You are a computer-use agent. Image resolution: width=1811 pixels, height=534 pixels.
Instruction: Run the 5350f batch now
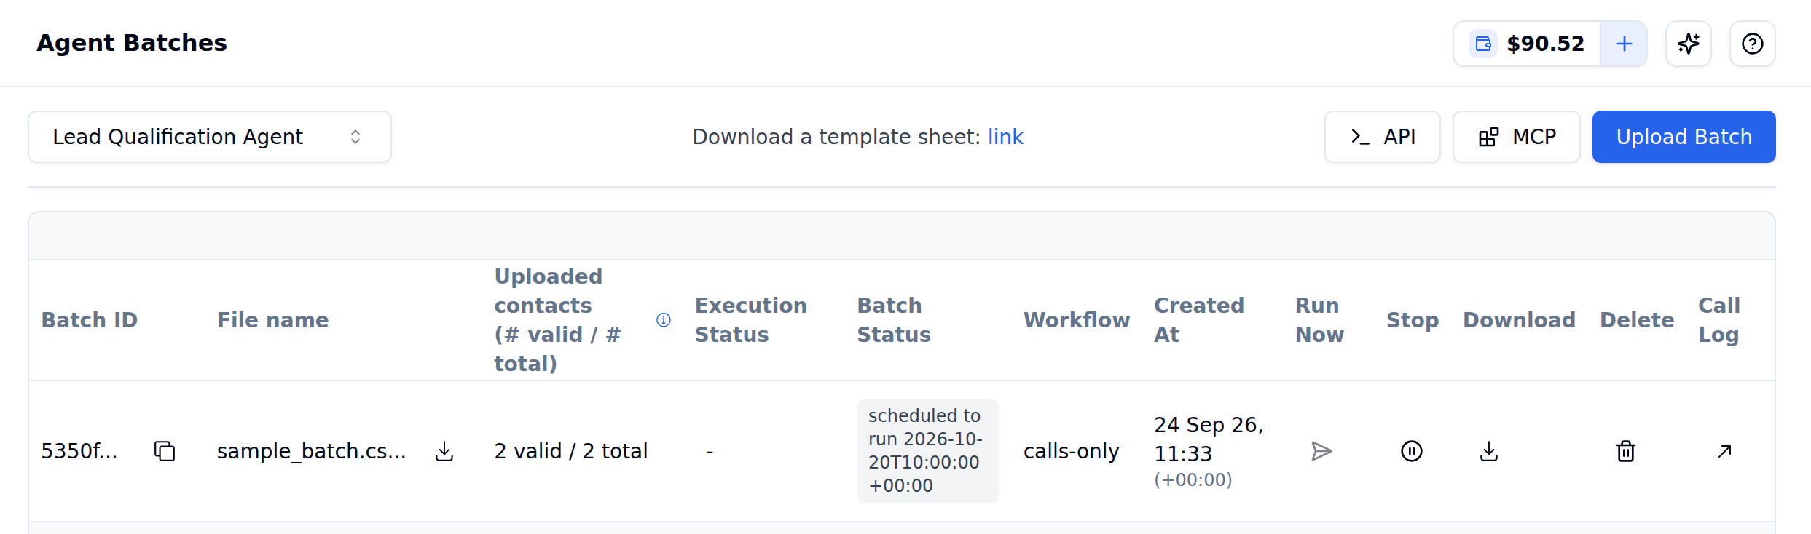[x=1321, y=451]
